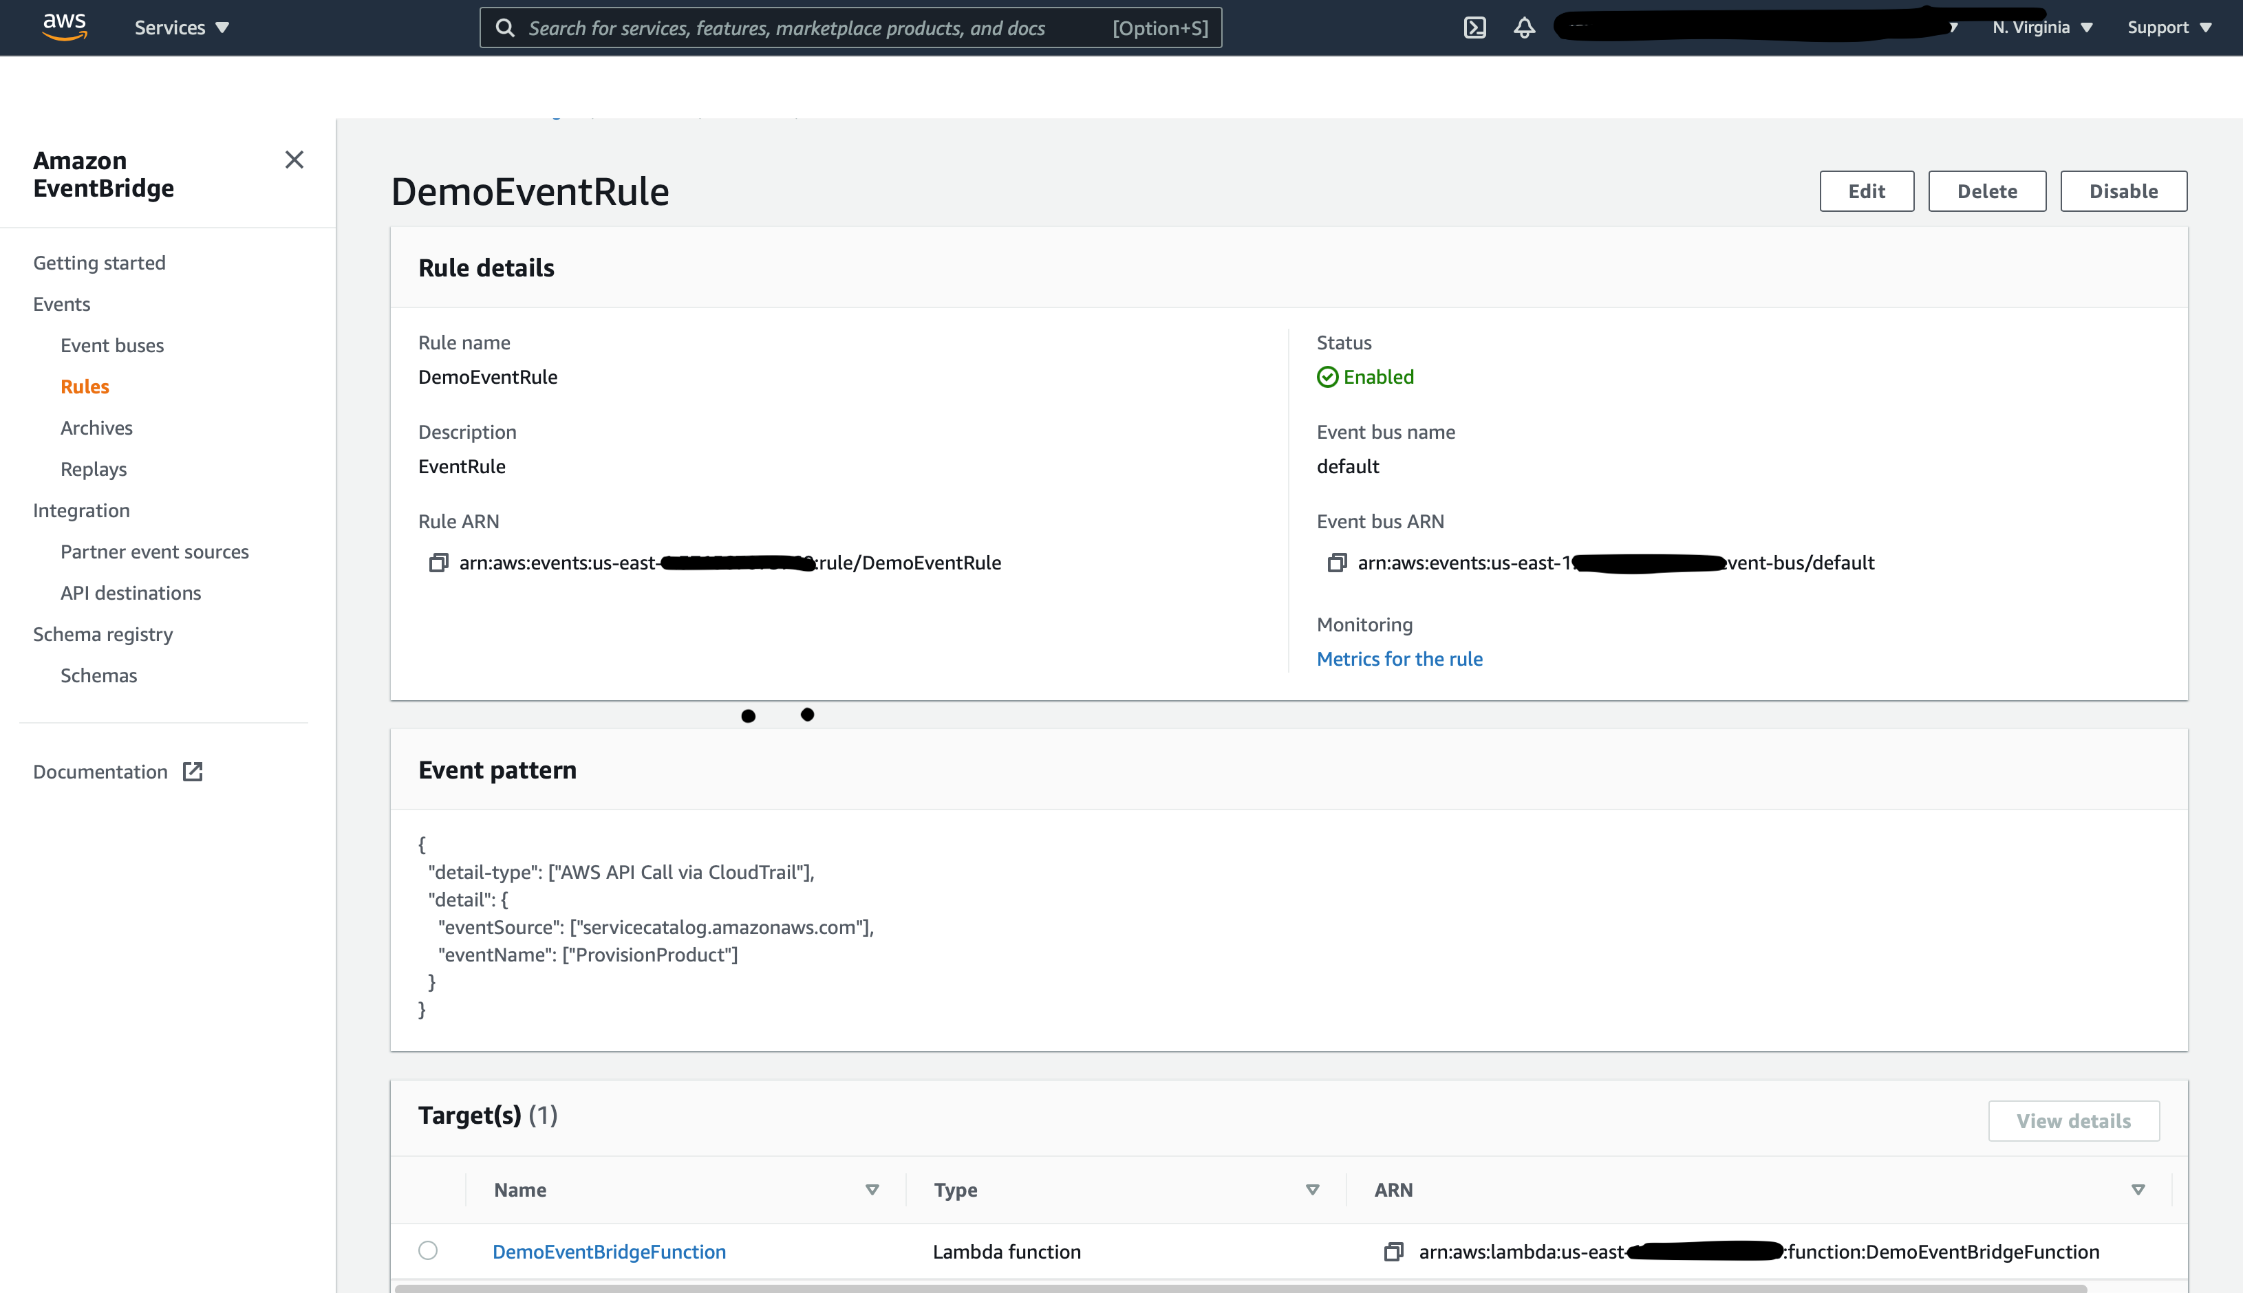Copy the Event bus ARN
The width and height of the screenshot is (2243, 1293).
pyautogui.click(x=1337, y=563)
